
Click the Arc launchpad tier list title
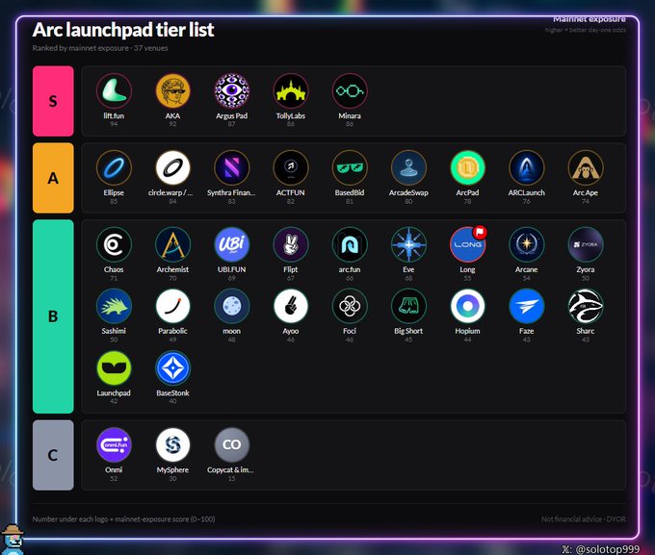(x=123, y=30)
